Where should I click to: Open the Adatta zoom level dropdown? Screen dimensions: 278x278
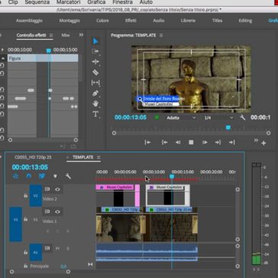click(181, 118)
